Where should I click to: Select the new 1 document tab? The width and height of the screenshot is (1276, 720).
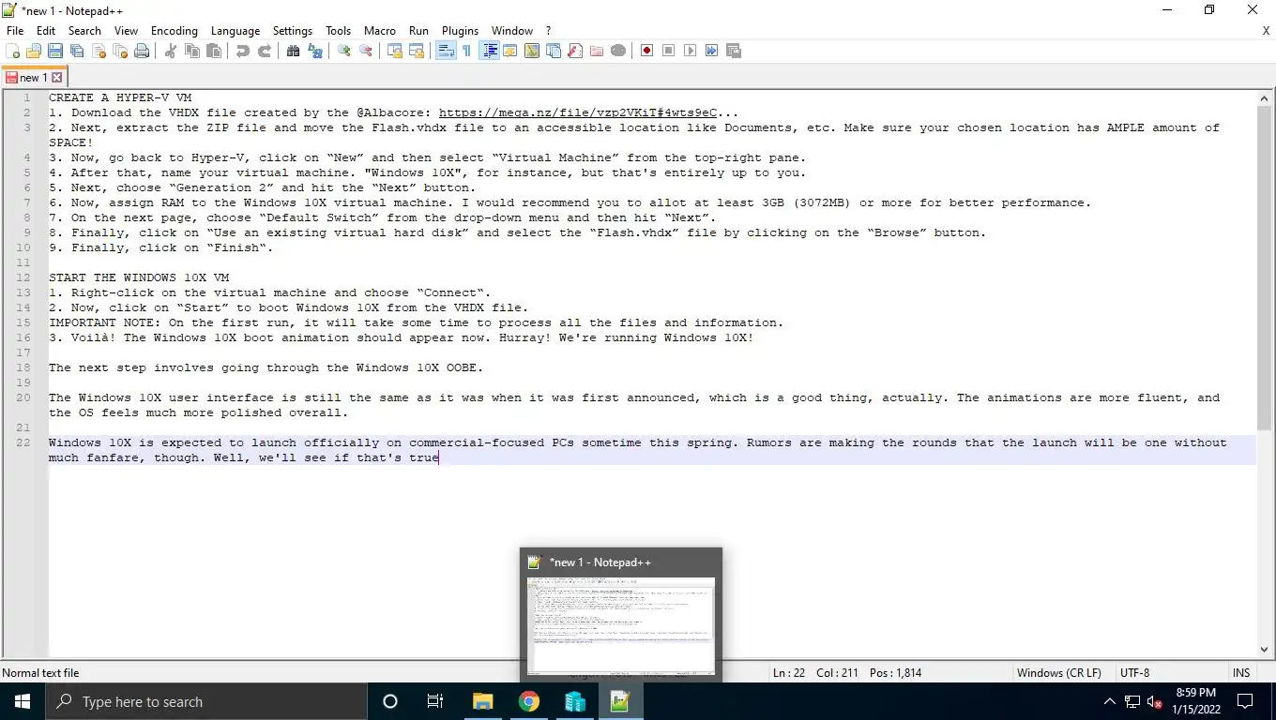34,78
